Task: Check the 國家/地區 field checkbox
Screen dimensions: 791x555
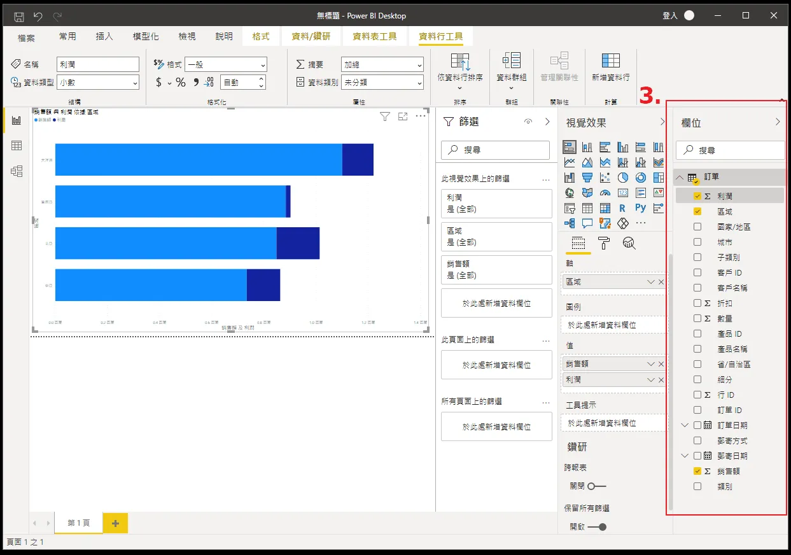Action: coord(697,227)
